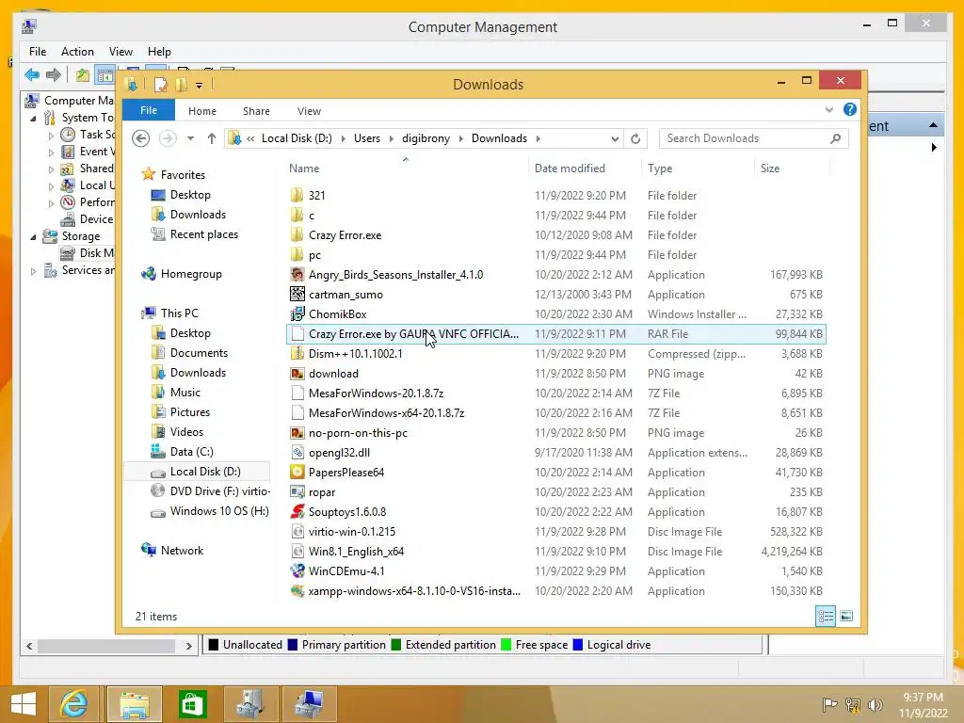Open Windows Store from the taskbar
The image size is (964, 723).
point(192,704)
